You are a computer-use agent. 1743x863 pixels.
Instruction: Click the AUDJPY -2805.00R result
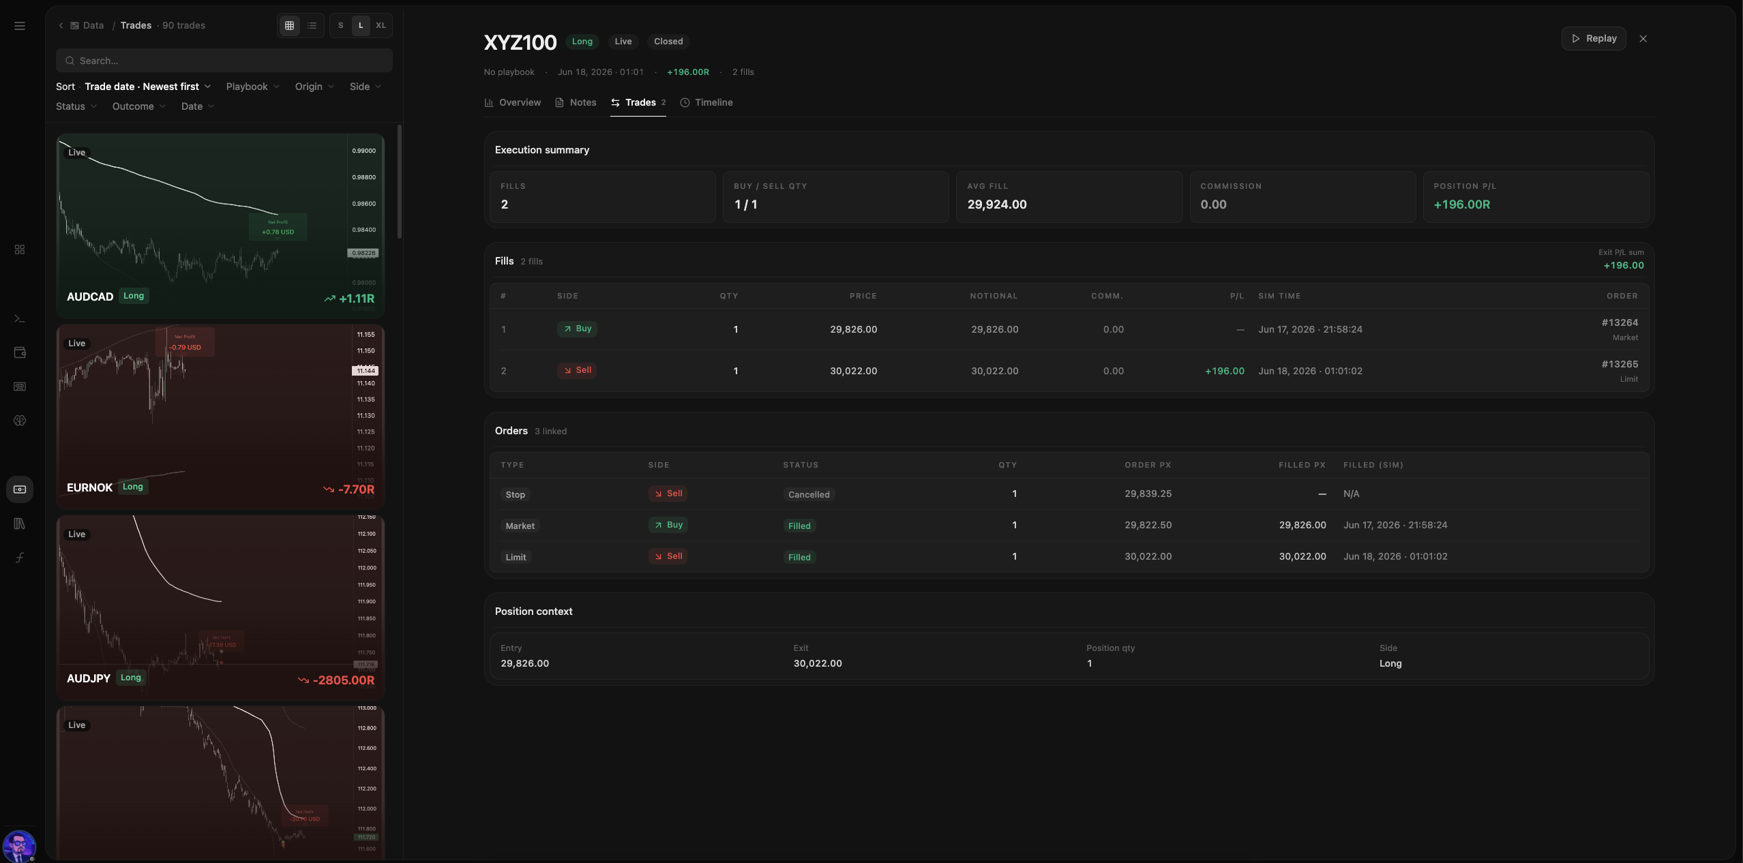tap(336, 680)
